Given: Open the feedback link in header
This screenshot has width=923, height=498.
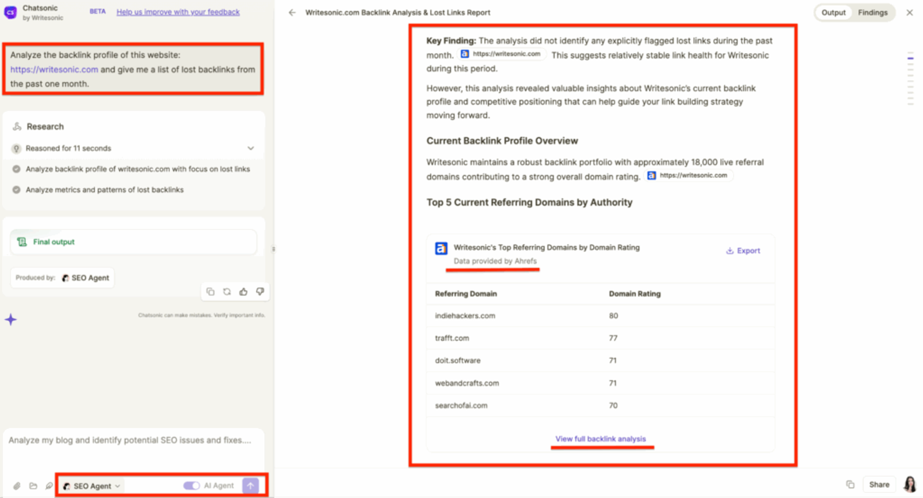Looking at the screenshot, I should 178,12.
